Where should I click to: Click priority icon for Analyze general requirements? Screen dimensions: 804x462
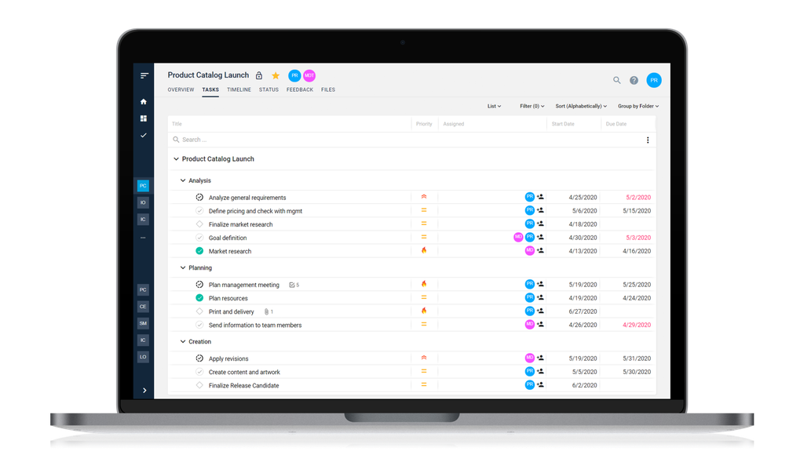424,197
